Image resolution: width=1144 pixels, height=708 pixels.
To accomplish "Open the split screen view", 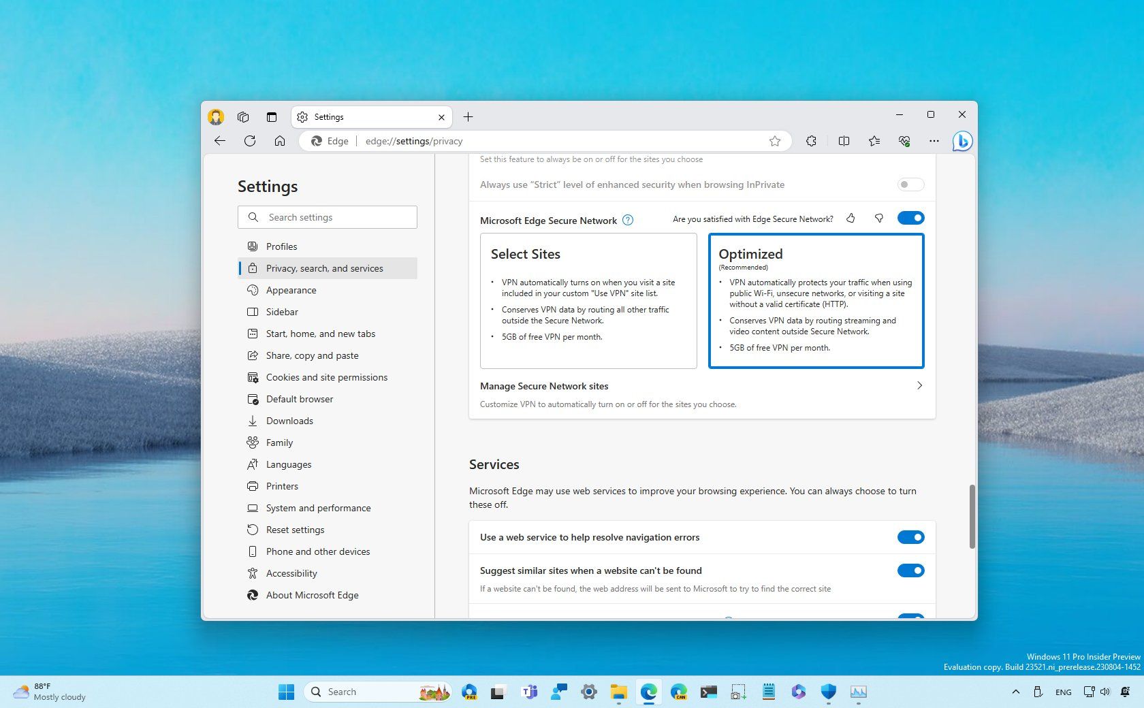I will 844,141.
